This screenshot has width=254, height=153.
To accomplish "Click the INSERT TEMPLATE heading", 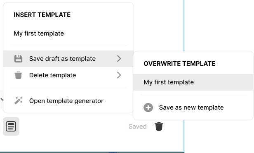I will click(42, 15).
